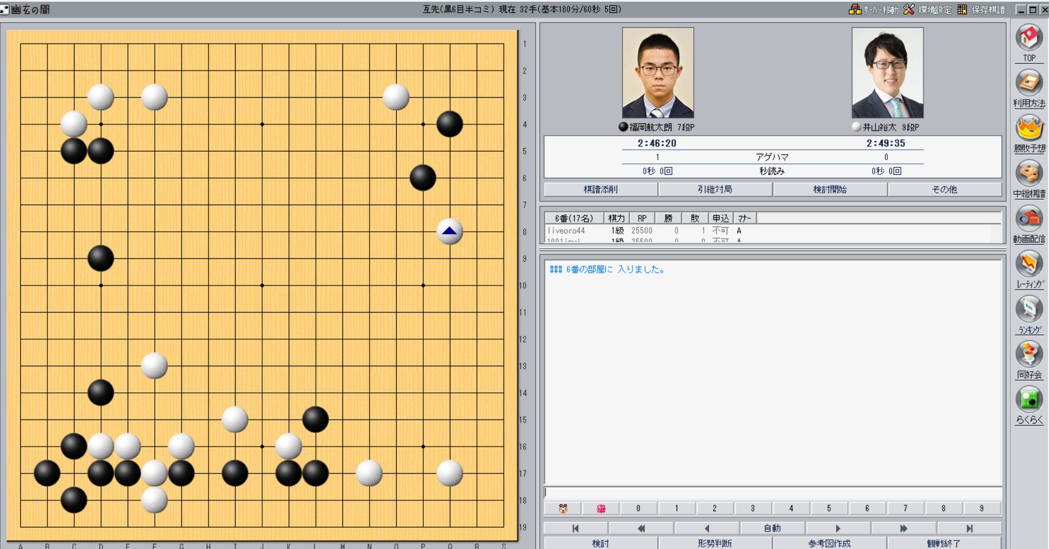
Task: Open the その他 options button
Action: tap(944, 189)
